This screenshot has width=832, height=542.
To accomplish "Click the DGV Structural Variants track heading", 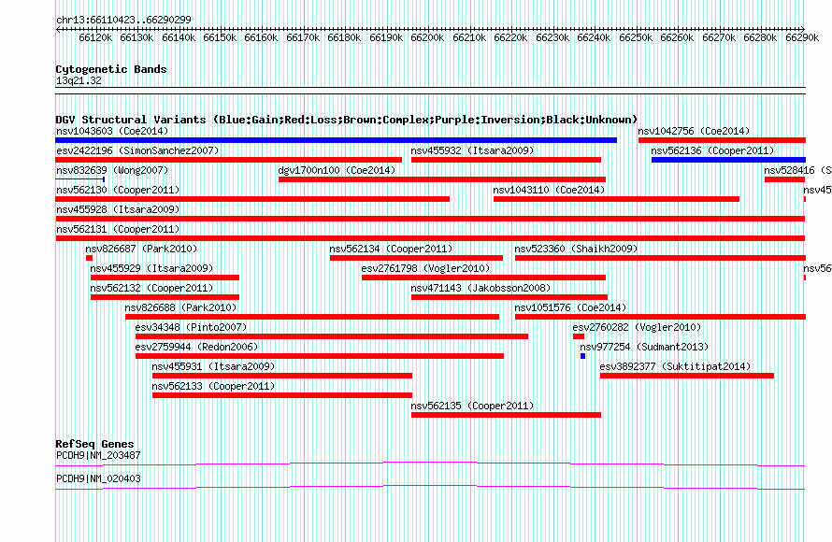I will 347,120.
